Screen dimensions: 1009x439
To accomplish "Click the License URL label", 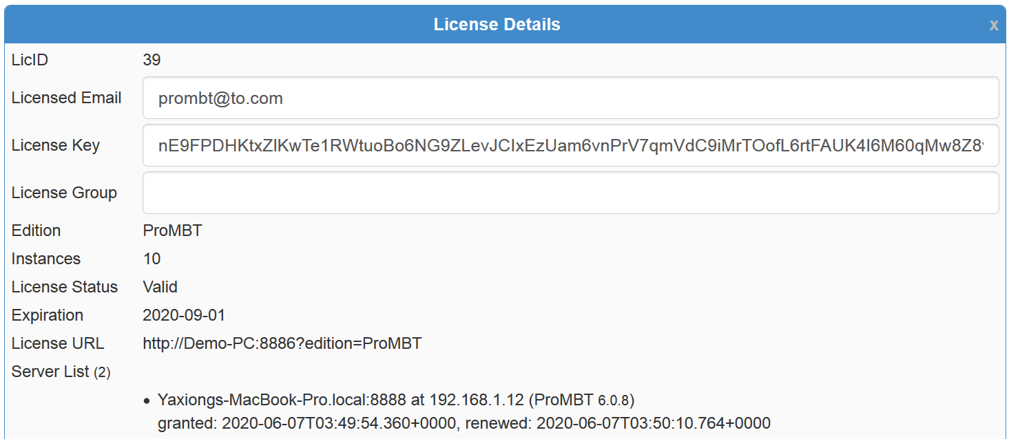I will 58,343.
